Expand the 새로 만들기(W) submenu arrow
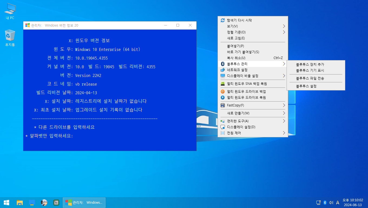 (284, 113)
